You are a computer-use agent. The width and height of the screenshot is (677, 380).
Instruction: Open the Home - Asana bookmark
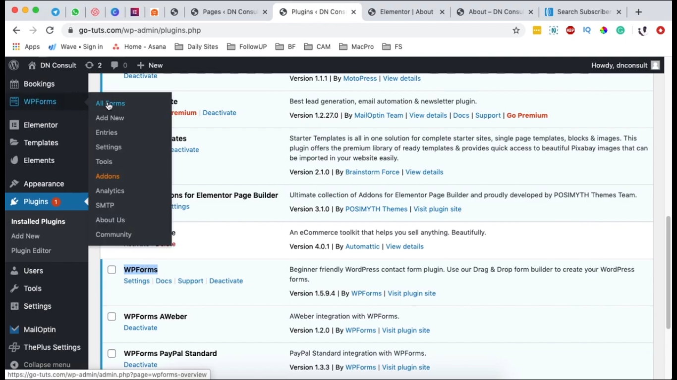[x=139, y=47]
